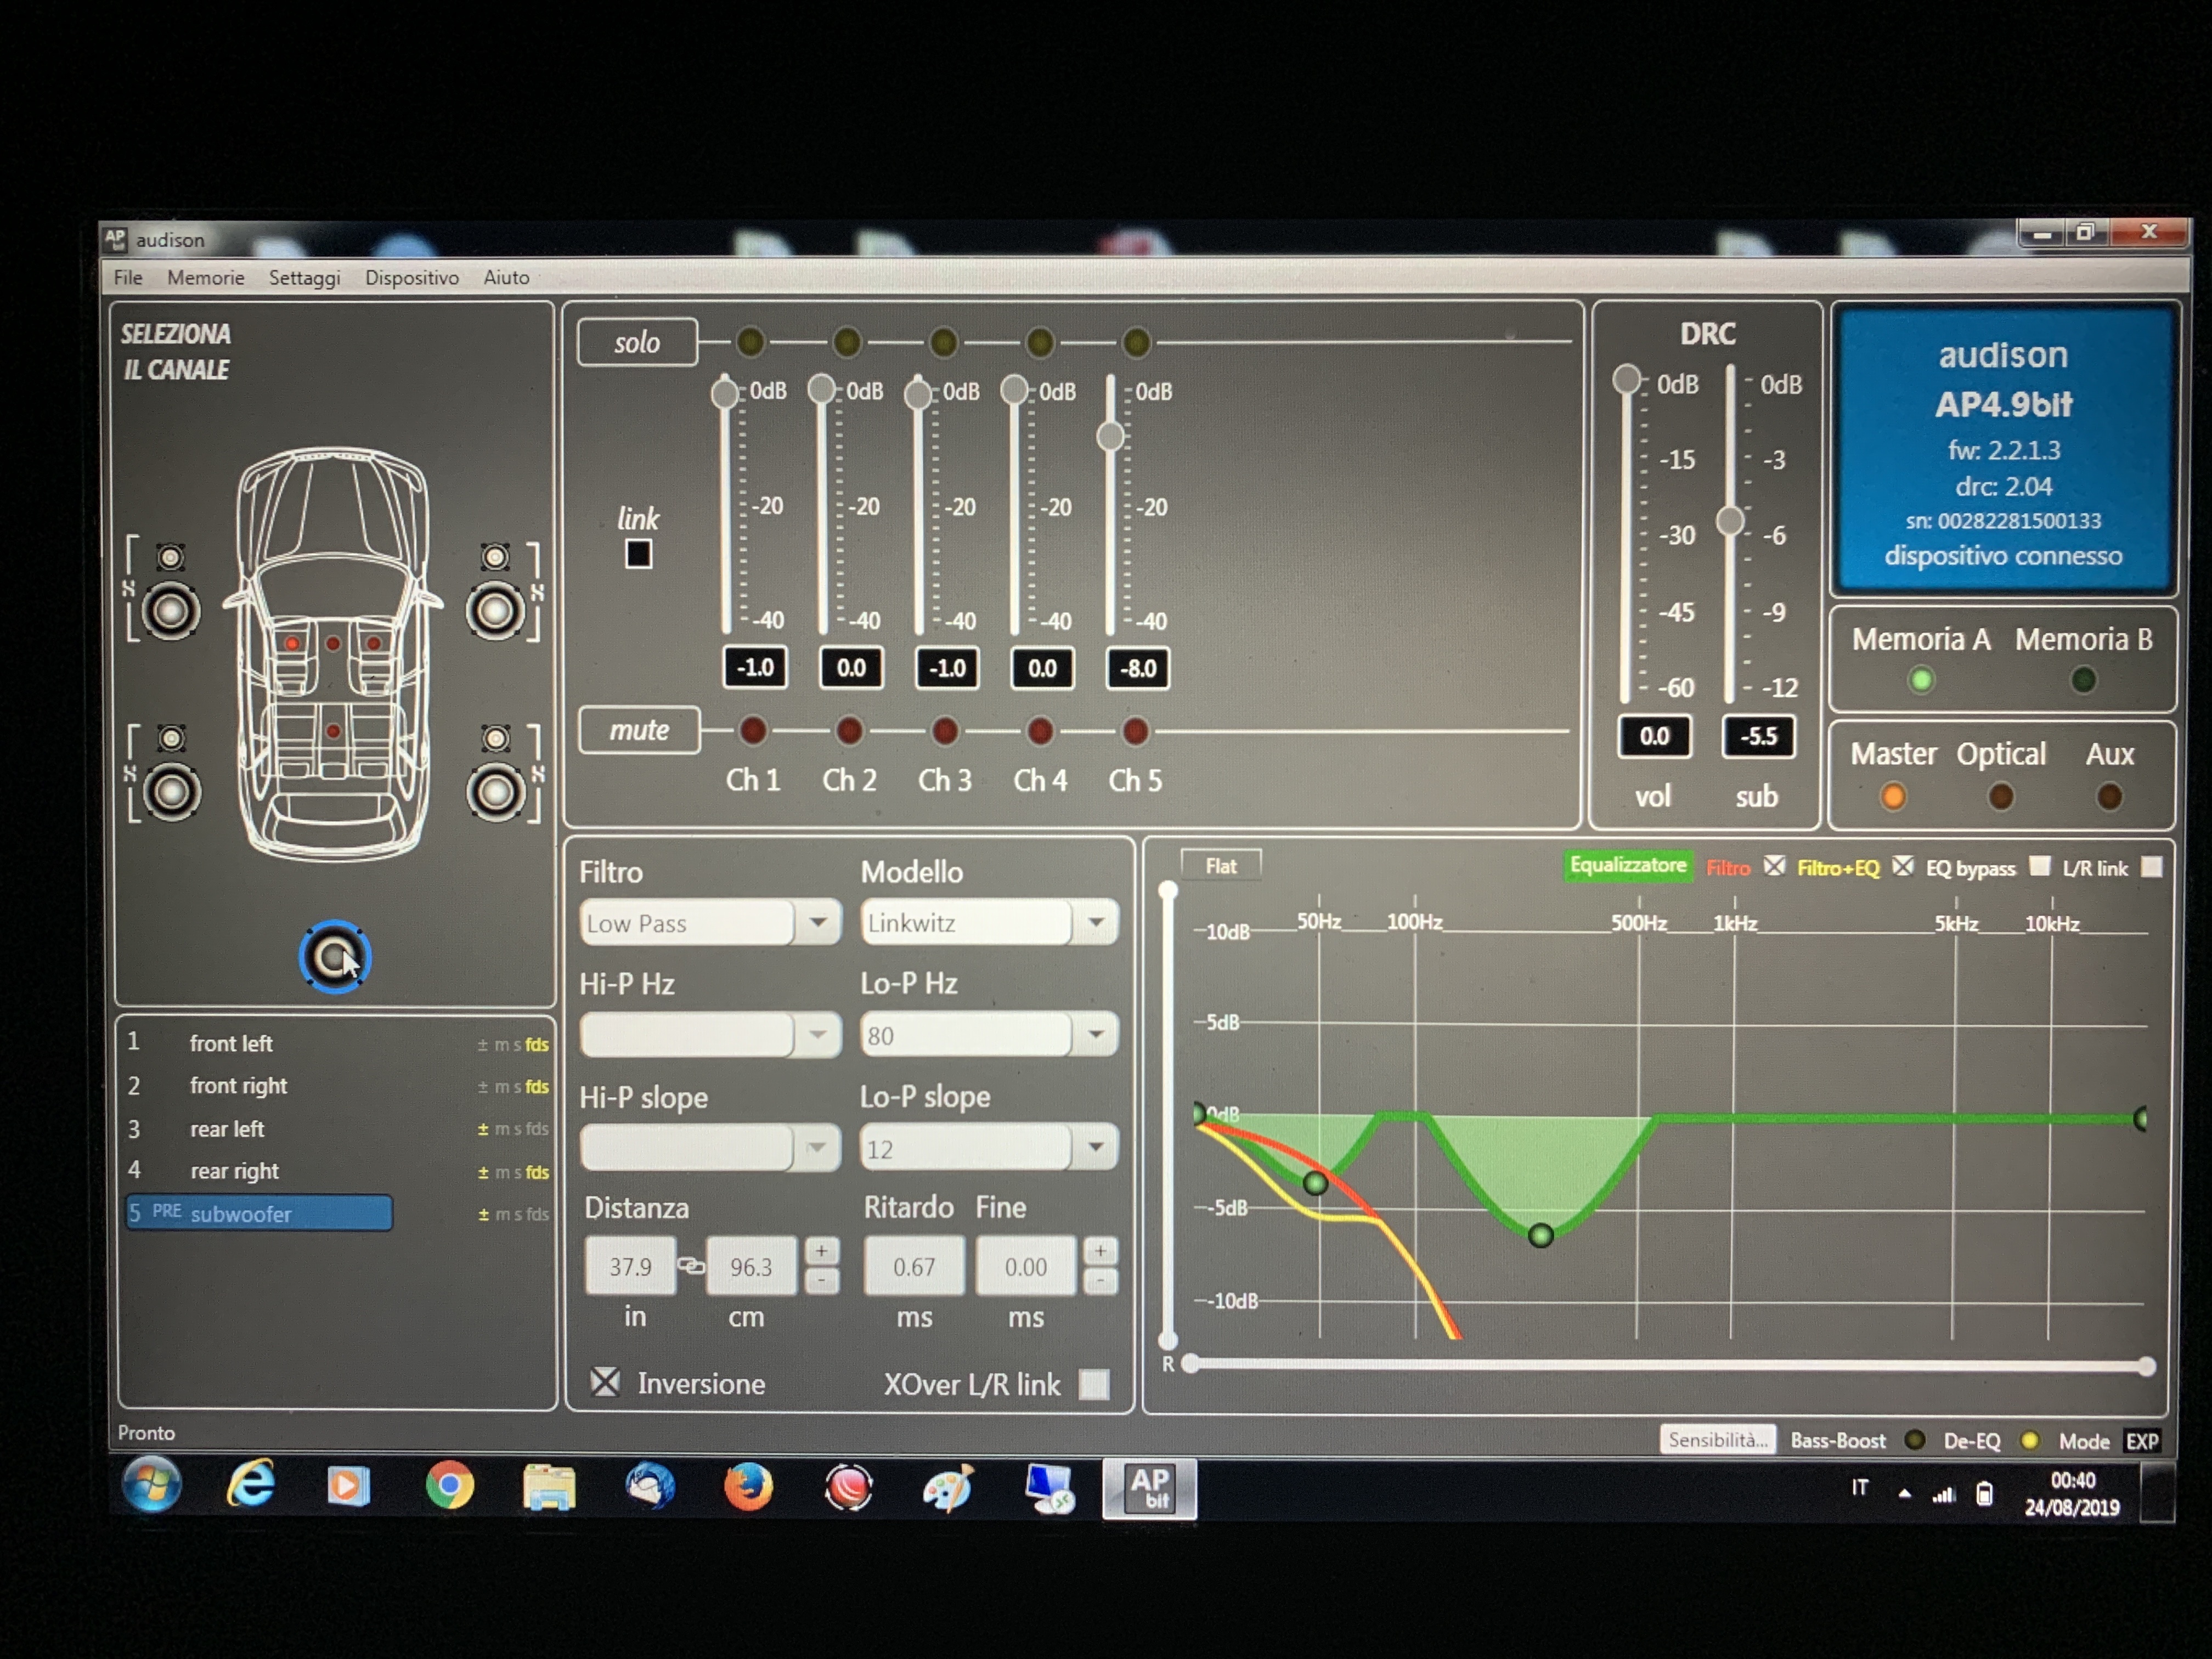Mute channel Ch 2

pyautogui.click(x=849, y=731)
